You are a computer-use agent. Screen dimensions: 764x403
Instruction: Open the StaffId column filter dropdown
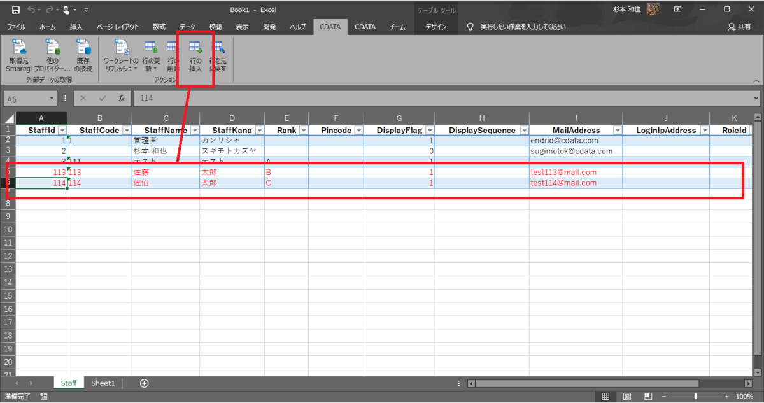[x=62, y=131]
